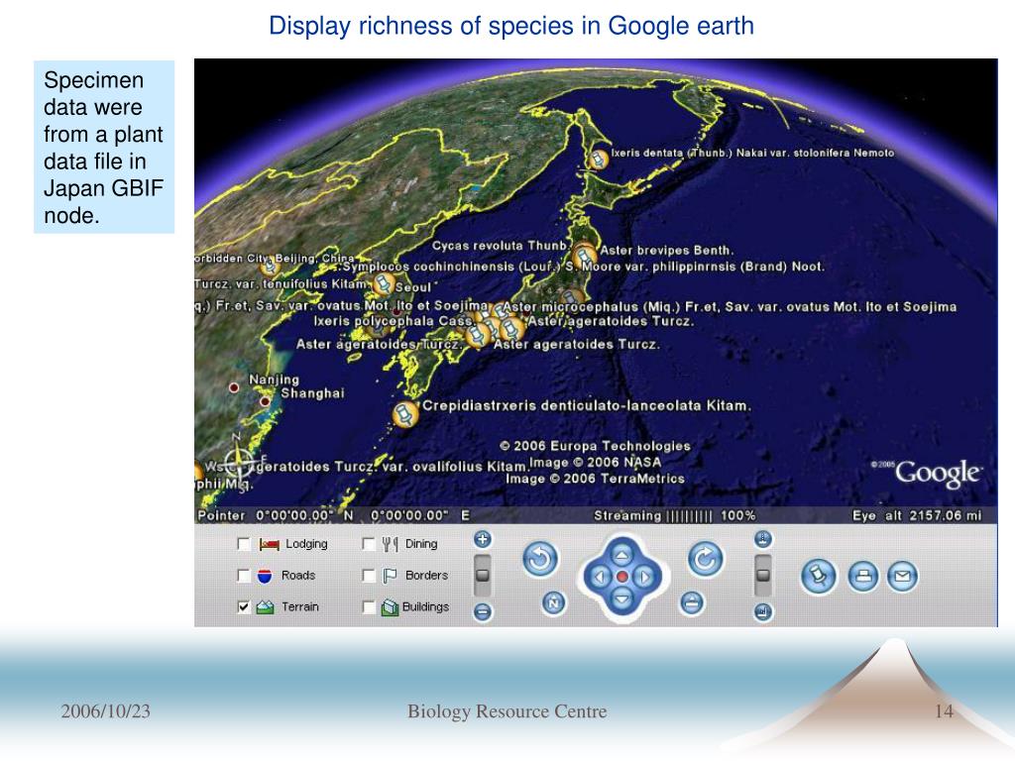Click the compass rose on the map

click(x=238, y=462)
